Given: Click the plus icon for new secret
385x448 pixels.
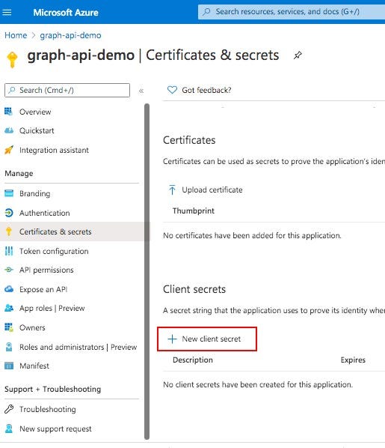Looking at the screenshot, I should click(172, 339).
